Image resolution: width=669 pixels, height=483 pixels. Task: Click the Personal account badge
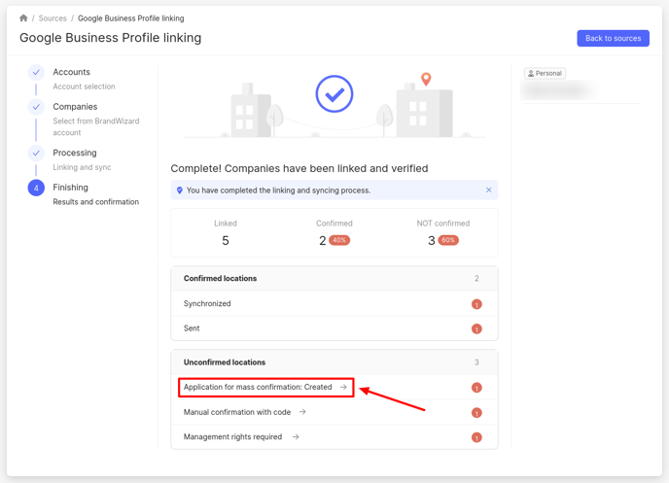pyautogui.click(x=545, y=73)
